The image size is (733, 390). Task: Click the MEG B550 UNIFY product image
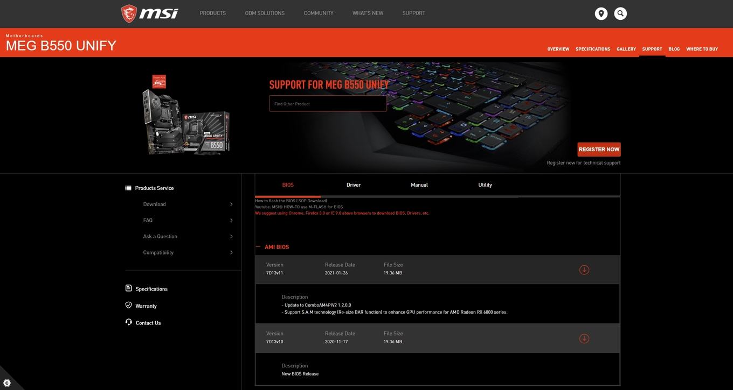[186, 115]
